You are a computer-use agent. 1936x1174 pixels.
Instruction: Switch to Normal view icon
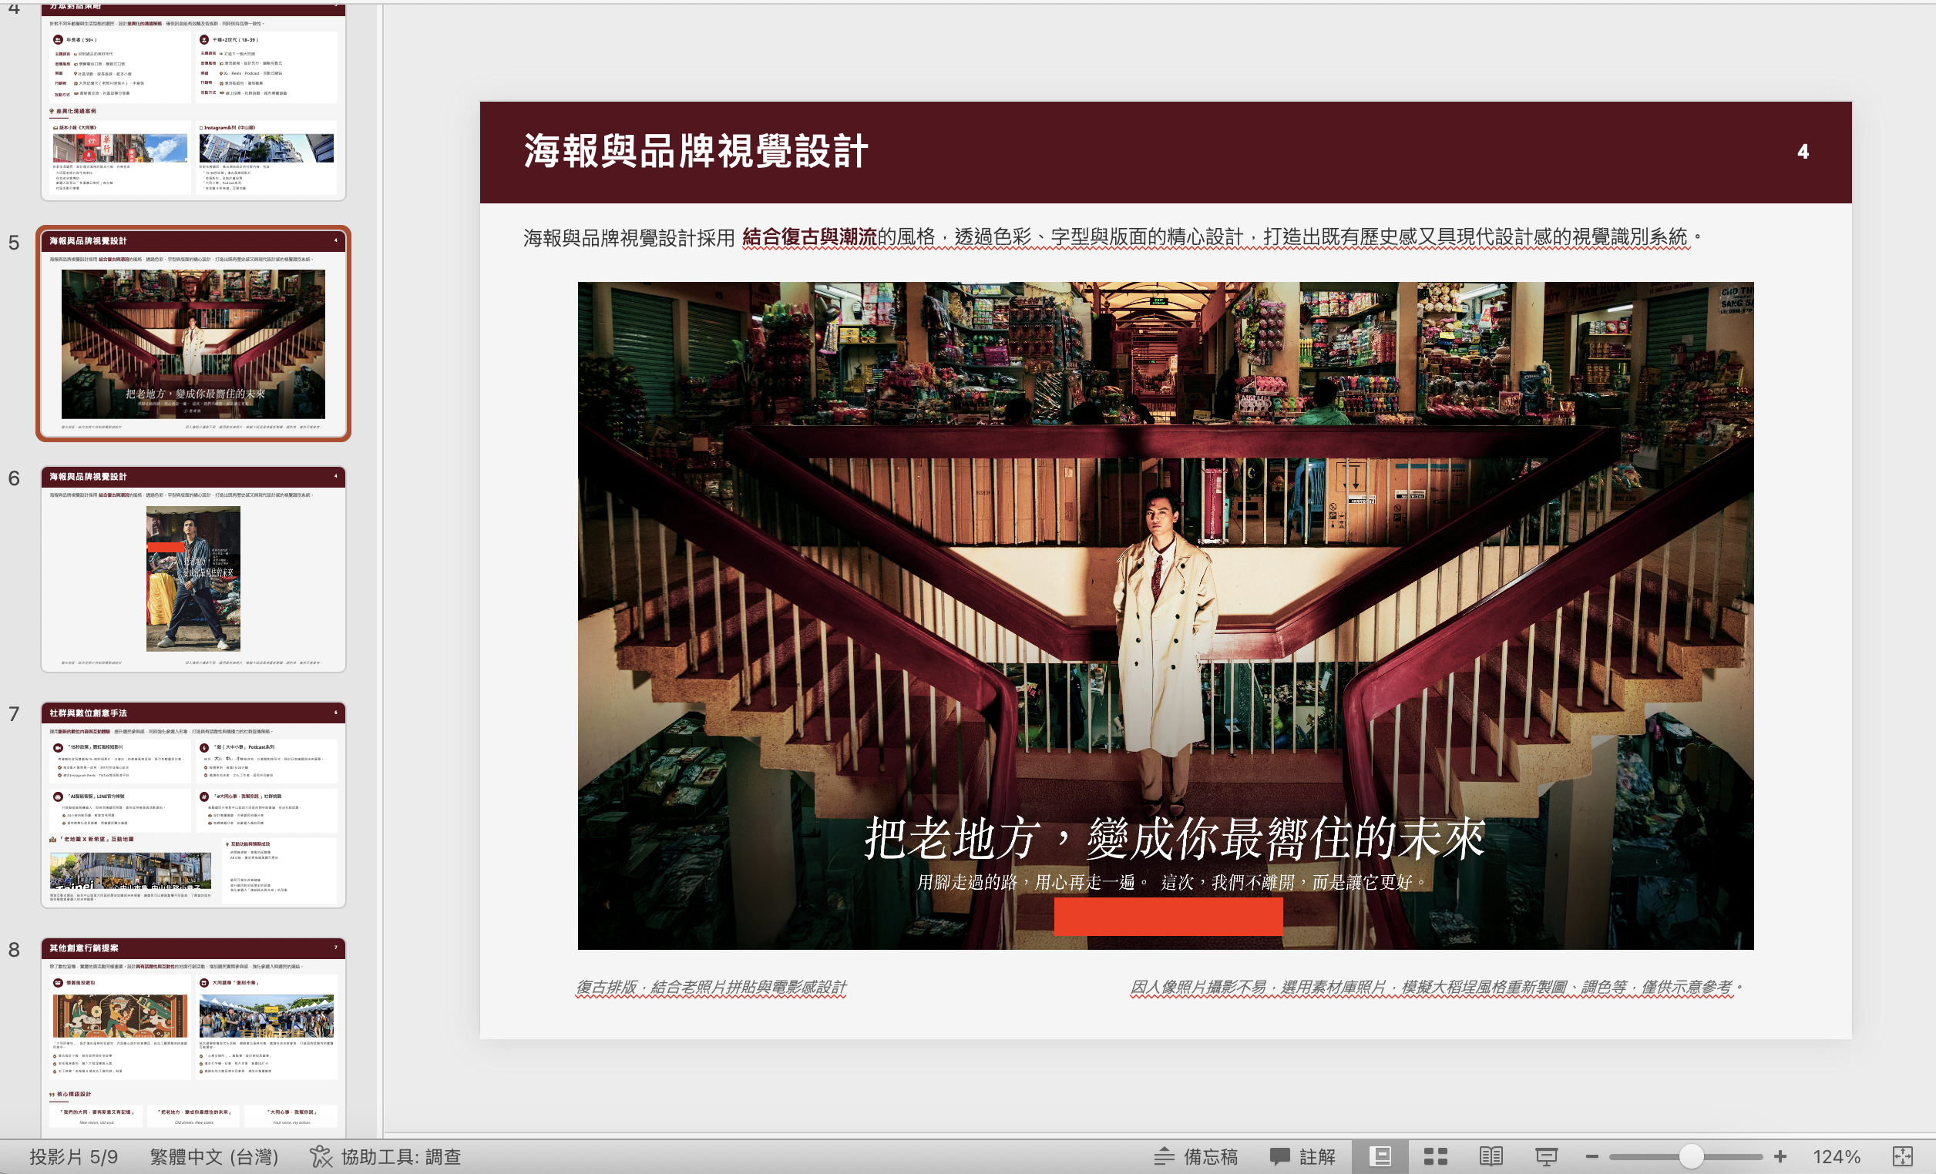tap(1380, 1156)
